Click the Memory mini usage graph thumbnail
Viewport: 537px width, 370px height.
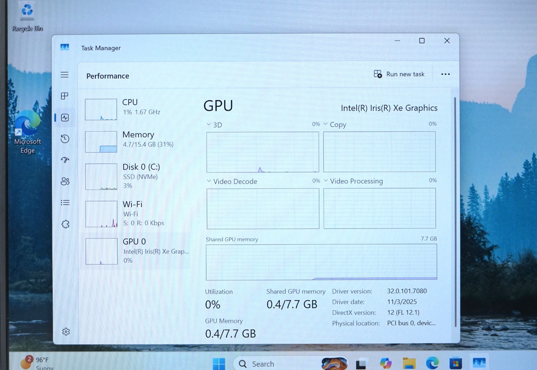[x=101, y=142]
